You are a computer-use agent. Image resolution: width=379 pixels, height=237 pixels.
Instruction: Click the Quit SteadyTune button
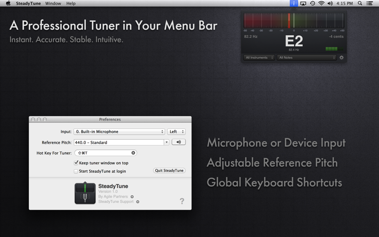(x=169, y=171)
